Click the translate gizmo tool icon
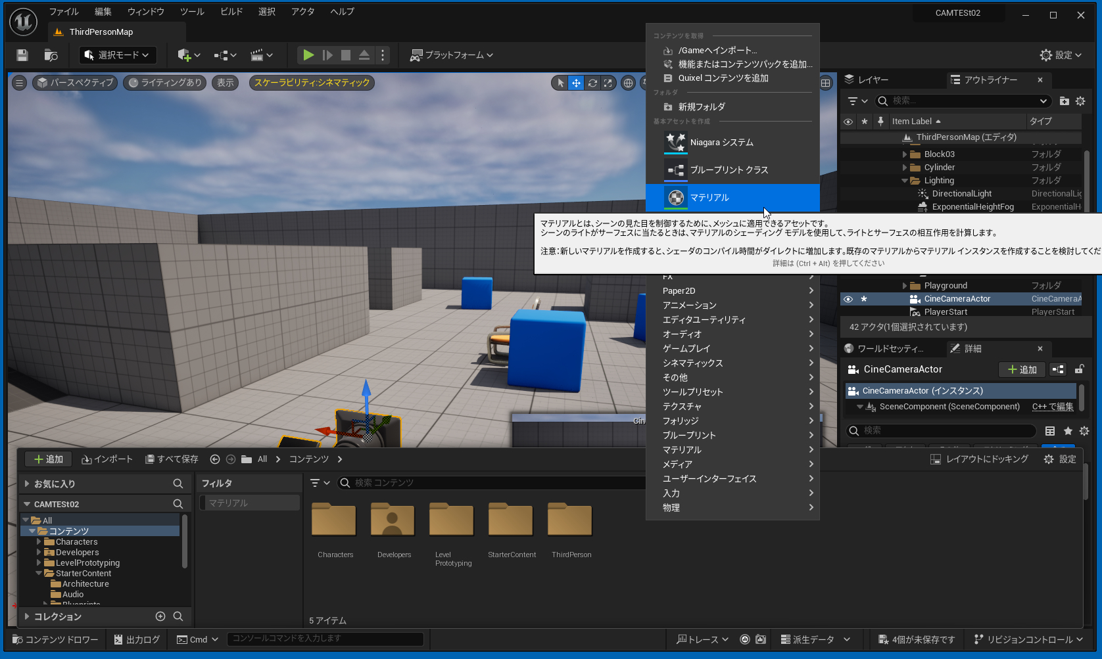The height and width of the screenshot is (659, 1102). [576, 83]
